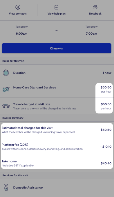This screenshot has width=114, height=197.
Task: Click the Platform fee (20%) row
Action: [x=57, y=147]
